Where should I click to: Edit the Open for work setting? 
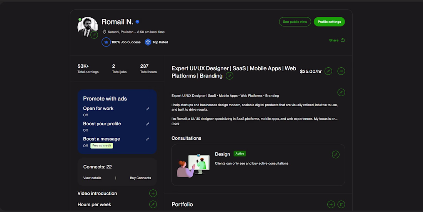pos(148,109)
